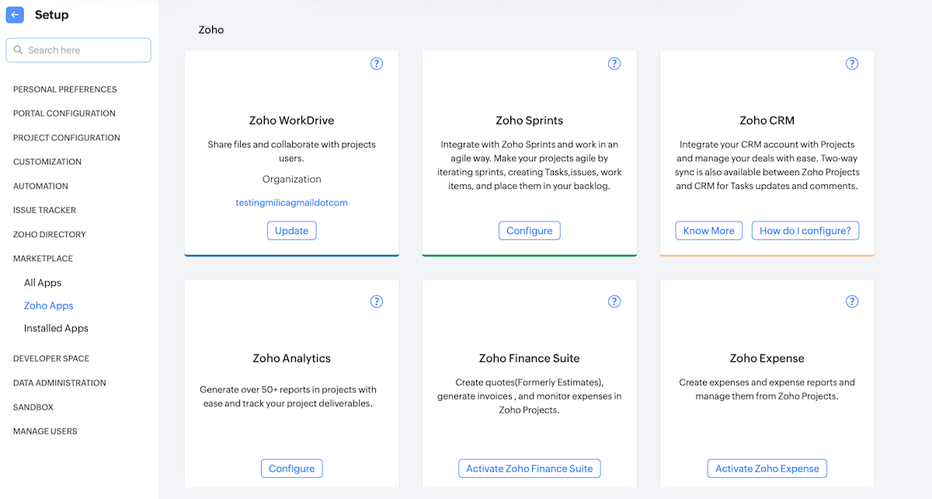Screen dimensions: 932x499
Task: Switch to All Apps
Action: (42, 282)
